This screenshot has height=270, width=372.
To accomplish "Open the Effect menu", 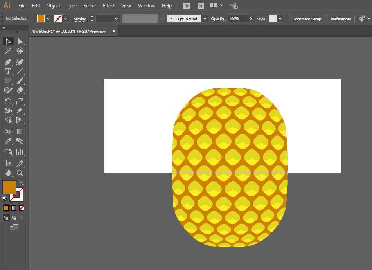I will [109, 6].
